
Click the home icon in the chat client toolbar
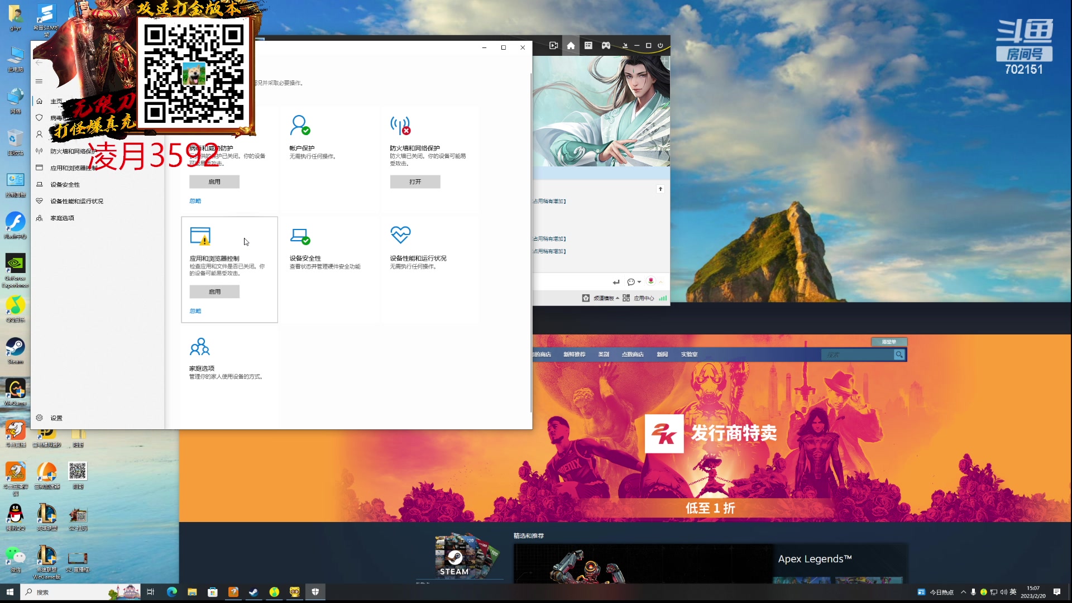pos(571,46)
